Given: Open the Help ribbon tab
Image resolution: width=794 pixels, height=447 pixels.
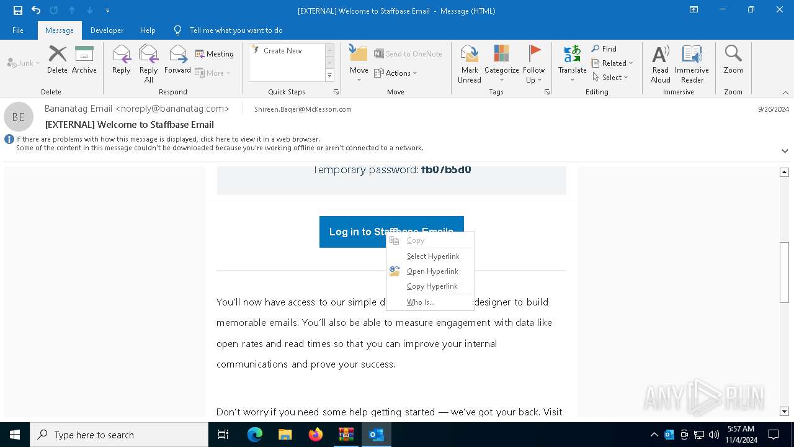Looking at the screenshot, I should 148,30.
